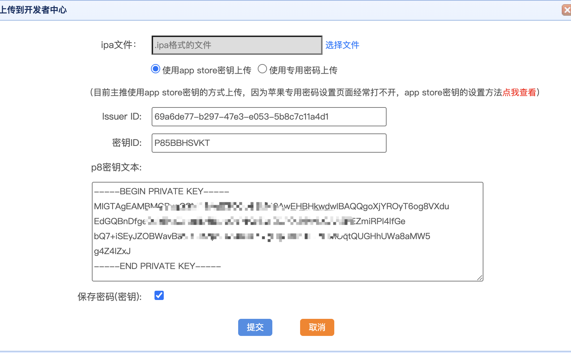Select the 使用专用密码上传 radio option

coord(262,70)
